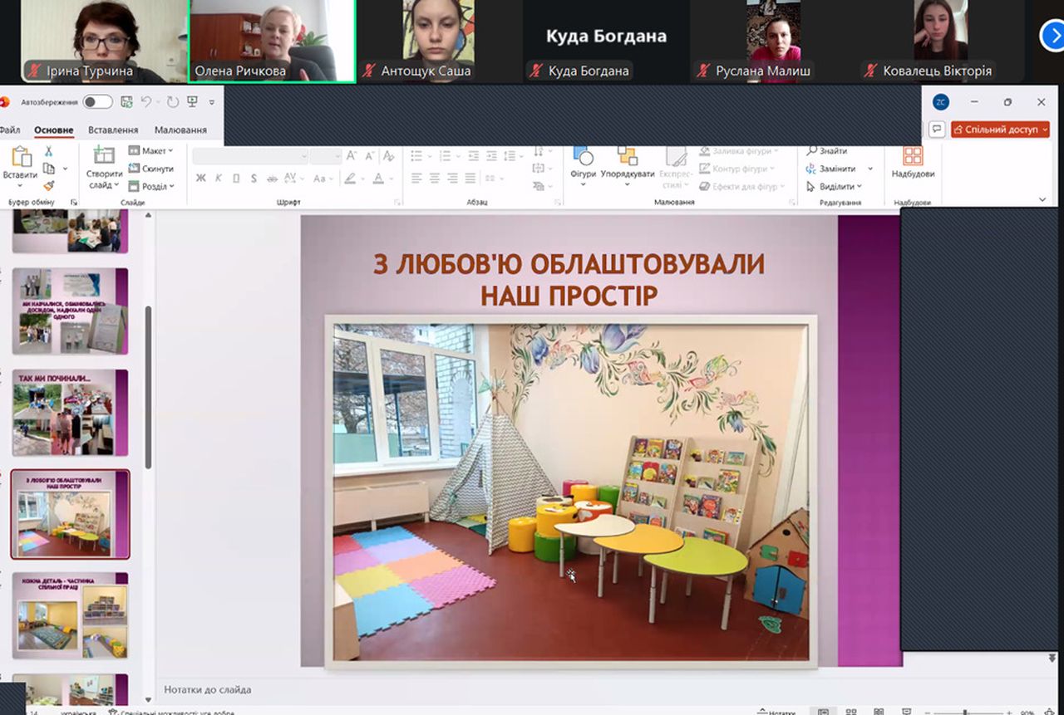Open the Упорядкувати arrange tool

[x=627, y=156]
